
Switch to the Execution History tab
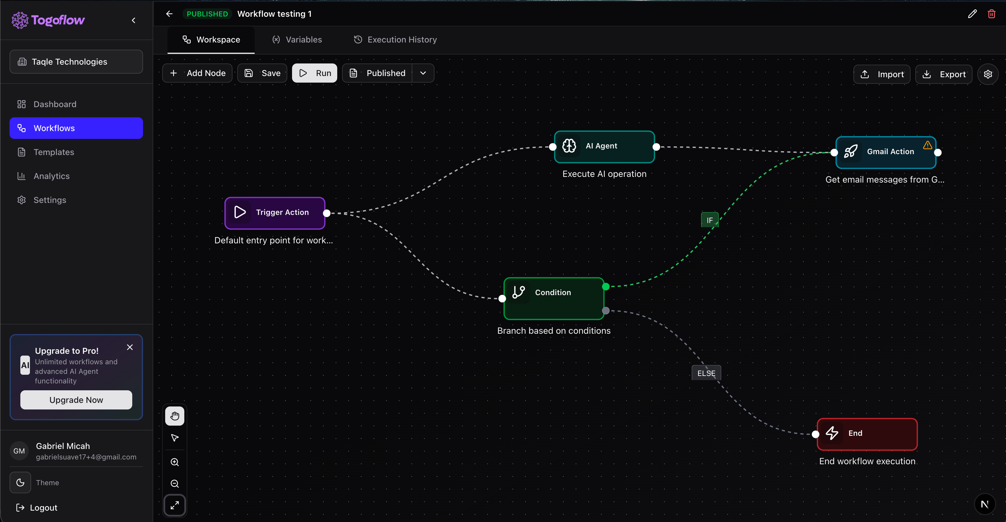click(x=394, y=40)
